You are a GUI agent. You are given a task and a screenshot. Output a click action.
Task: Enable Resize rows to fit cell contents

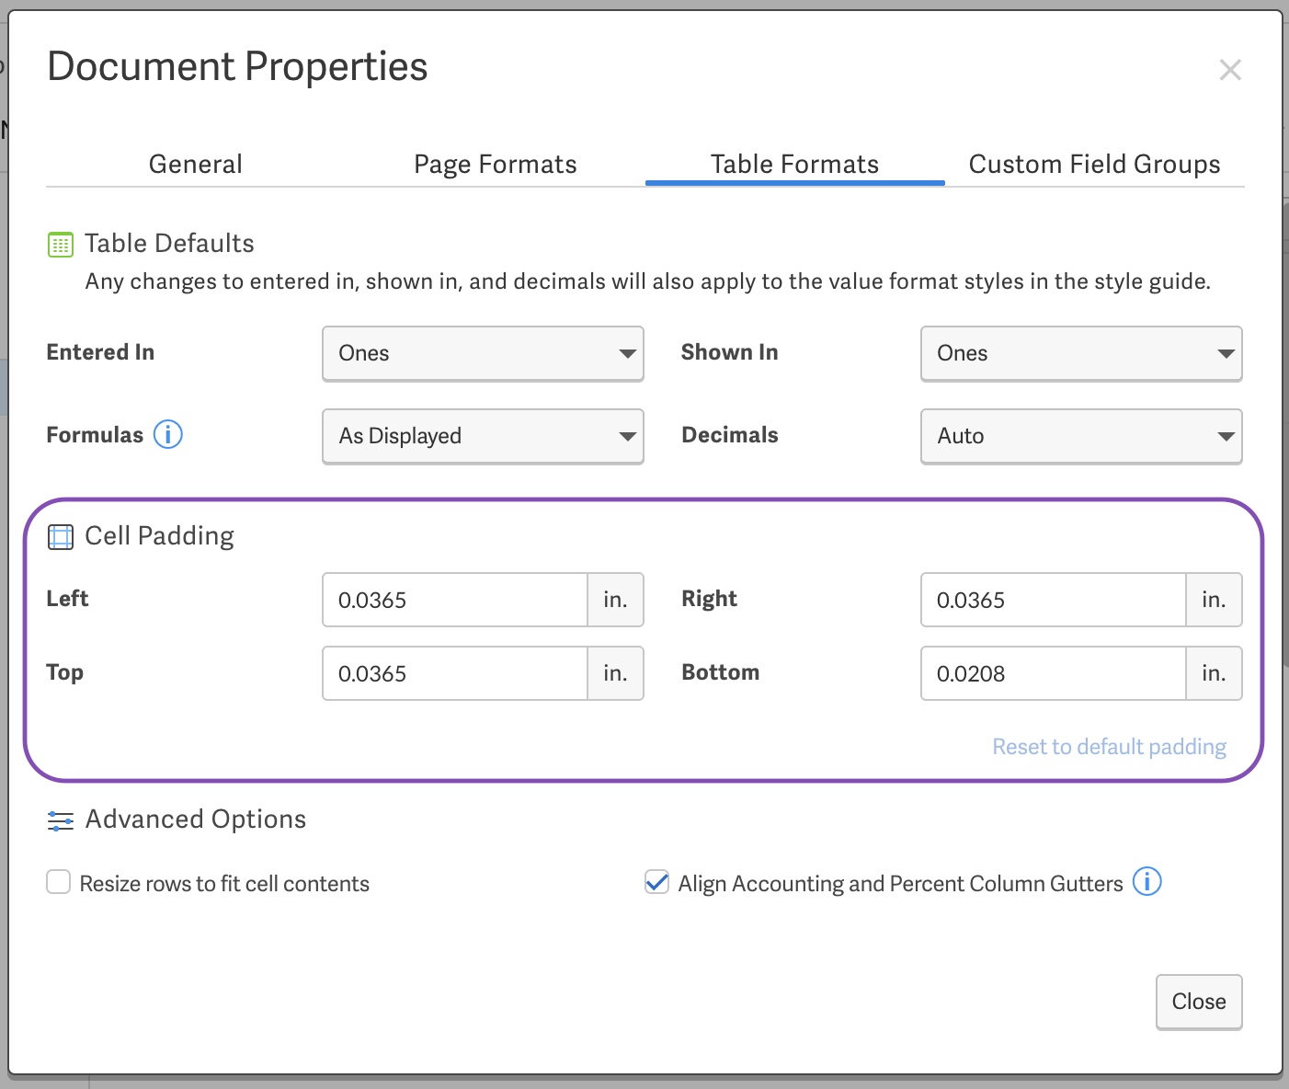click(x=59, y=882)
